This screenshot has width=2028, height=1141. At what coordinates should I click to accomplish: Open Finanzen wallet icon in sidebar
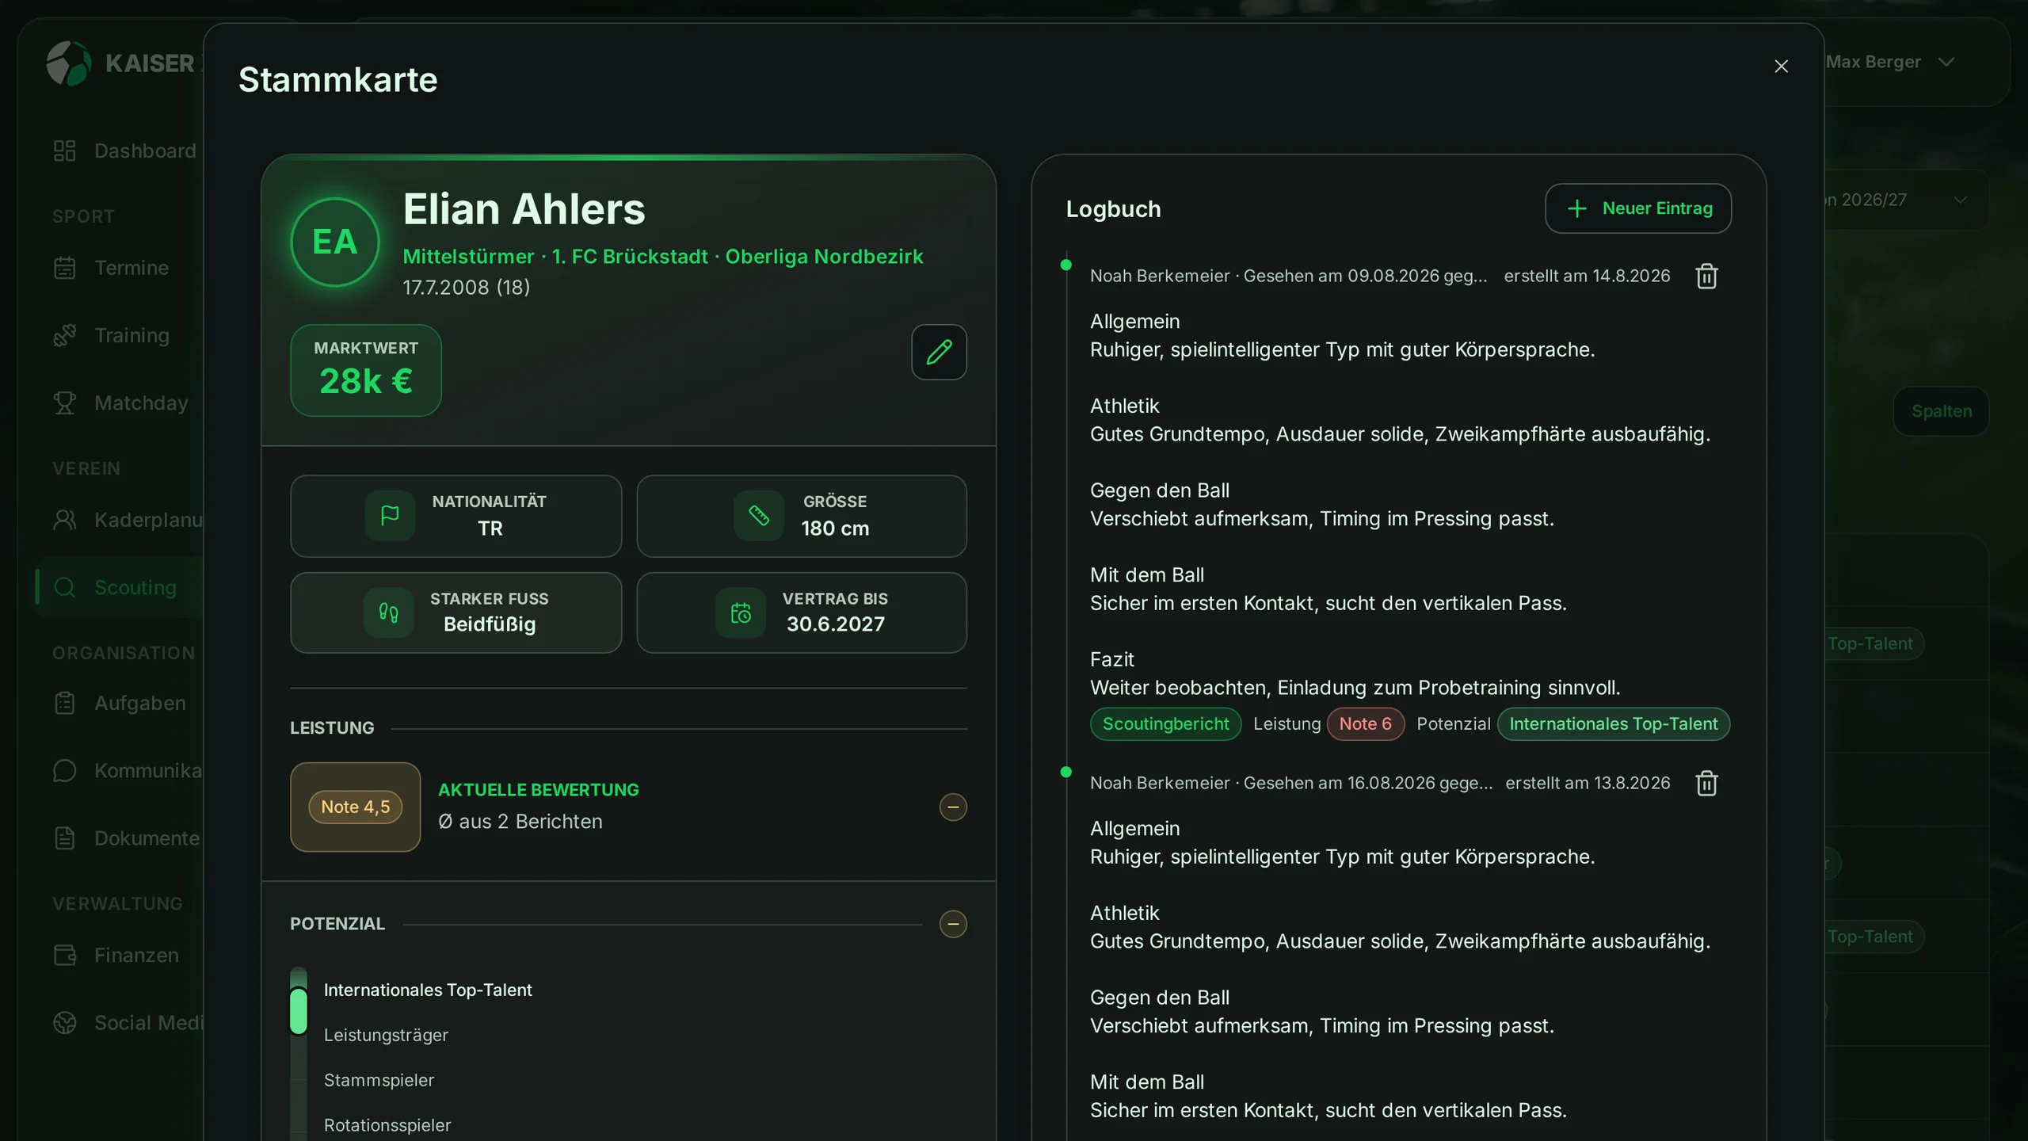pyautogui.click(x=64, y=955)
